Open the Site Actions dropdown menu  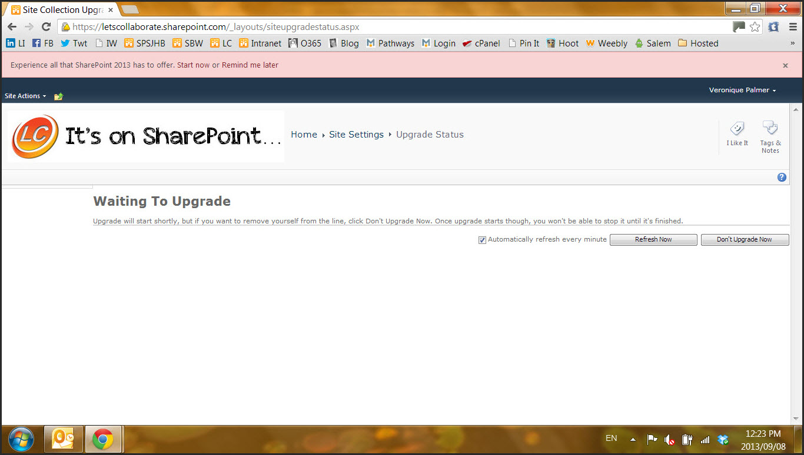click(25, 96)
